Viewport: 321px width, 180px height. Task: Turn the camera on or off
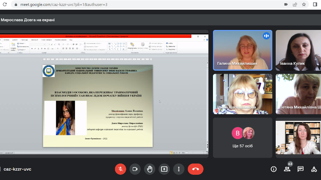click(135, 169)
